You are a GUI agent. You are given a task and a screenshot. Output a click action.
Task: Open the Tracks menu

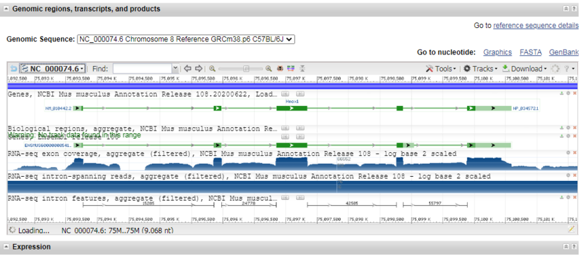click(480, 69)
